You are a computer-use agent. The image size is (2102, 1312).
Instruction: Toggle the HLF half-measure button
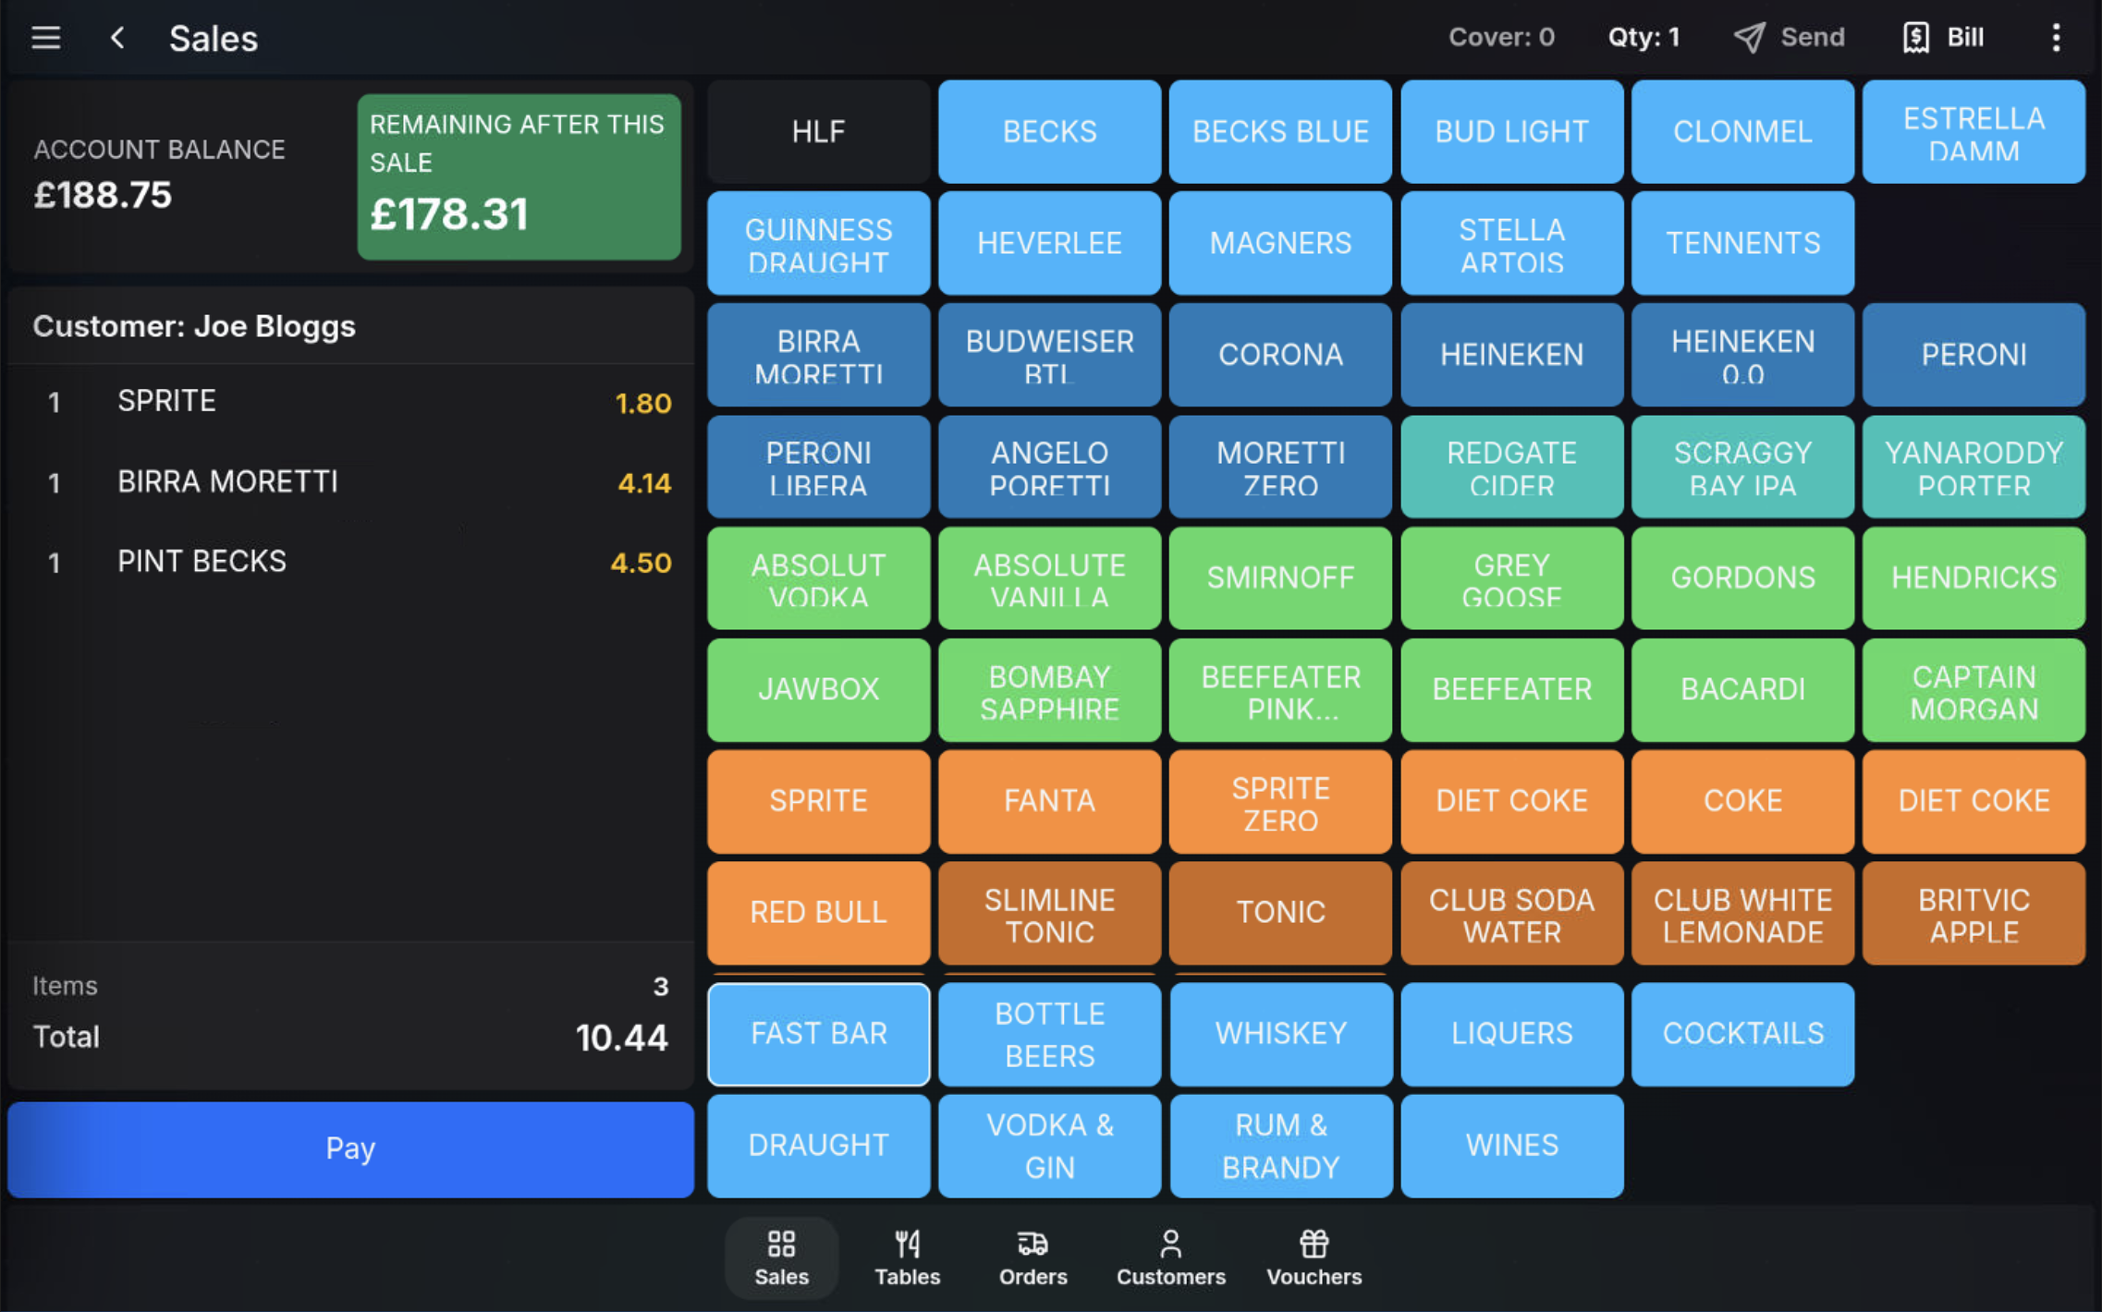(x=819, y=132)
